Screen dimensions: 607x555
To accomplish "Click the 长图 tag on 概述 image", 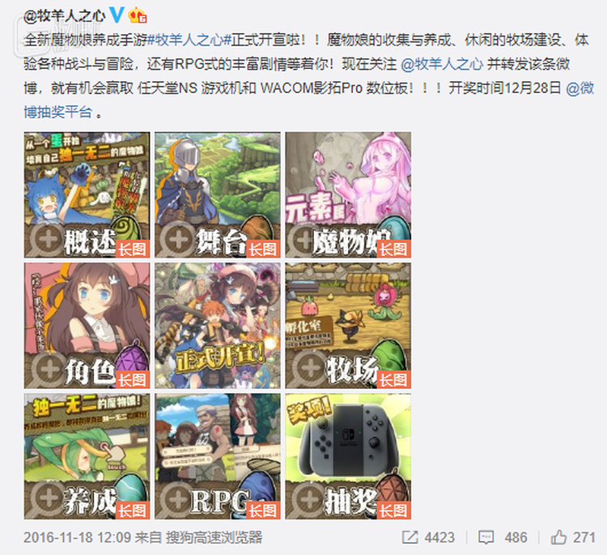I will click(133, 250).
